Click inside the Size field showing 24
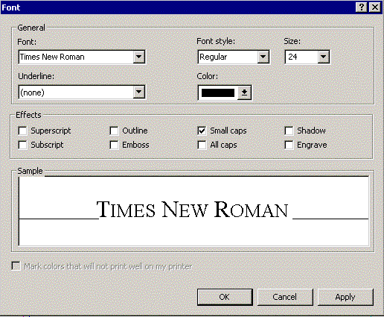Screen dimensions: 384x317 click(301, 57)
